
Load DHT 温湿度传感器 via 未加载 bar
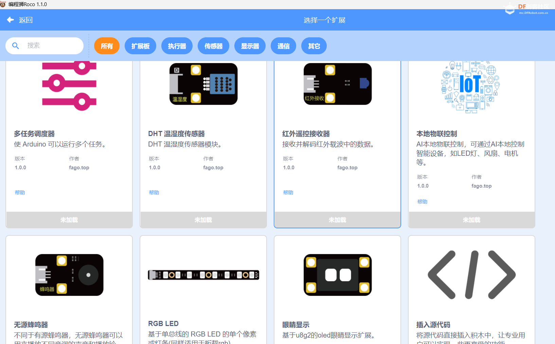pyautogui.click(x=203, y=220)
